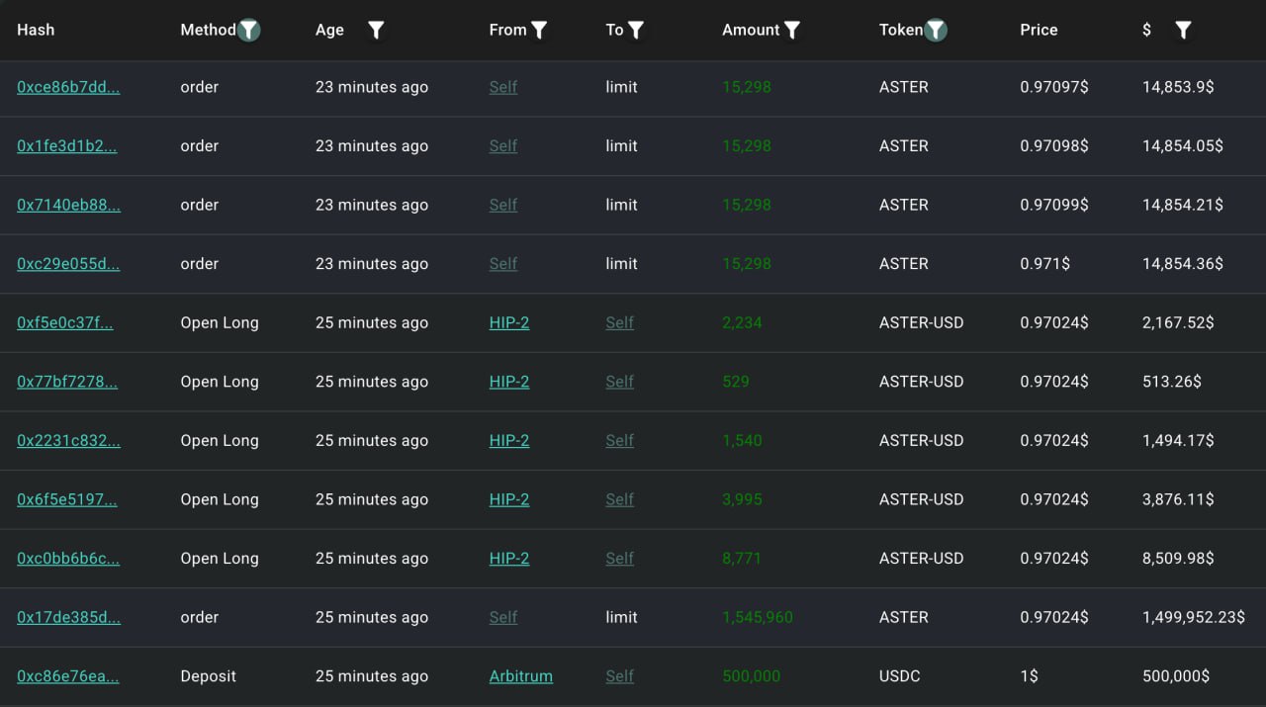Follow the Arbitrum link on the Deposit row
Image resolution: width=1266 pixels, height=707 pixels.
(520, 676)
